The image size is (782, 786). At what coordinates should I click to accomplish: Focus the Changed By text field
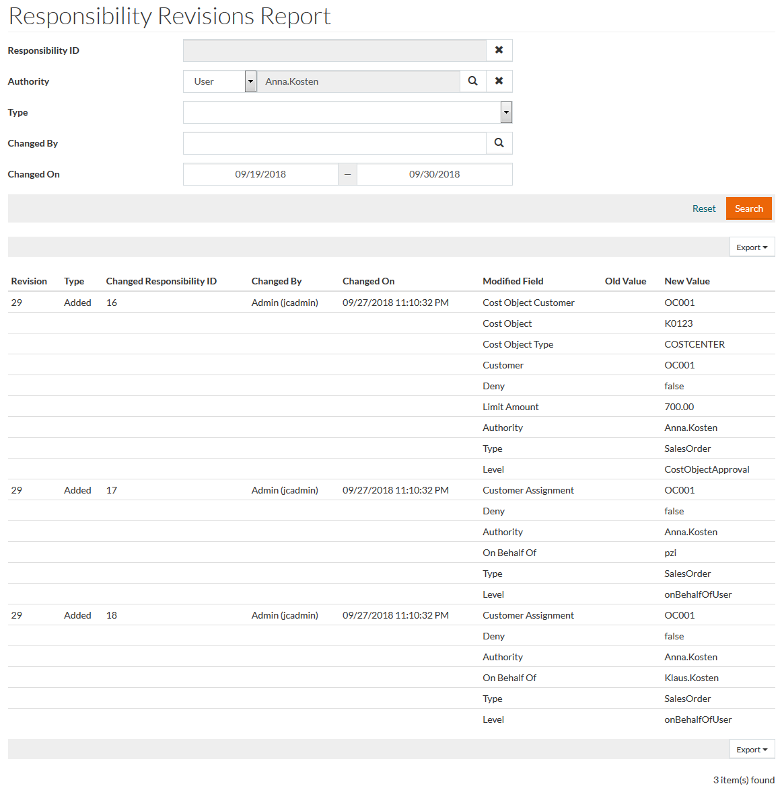point(334,143)
